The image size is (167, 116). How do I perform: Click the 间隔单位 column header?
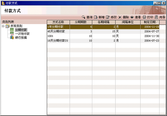click(x=128, y=22)
